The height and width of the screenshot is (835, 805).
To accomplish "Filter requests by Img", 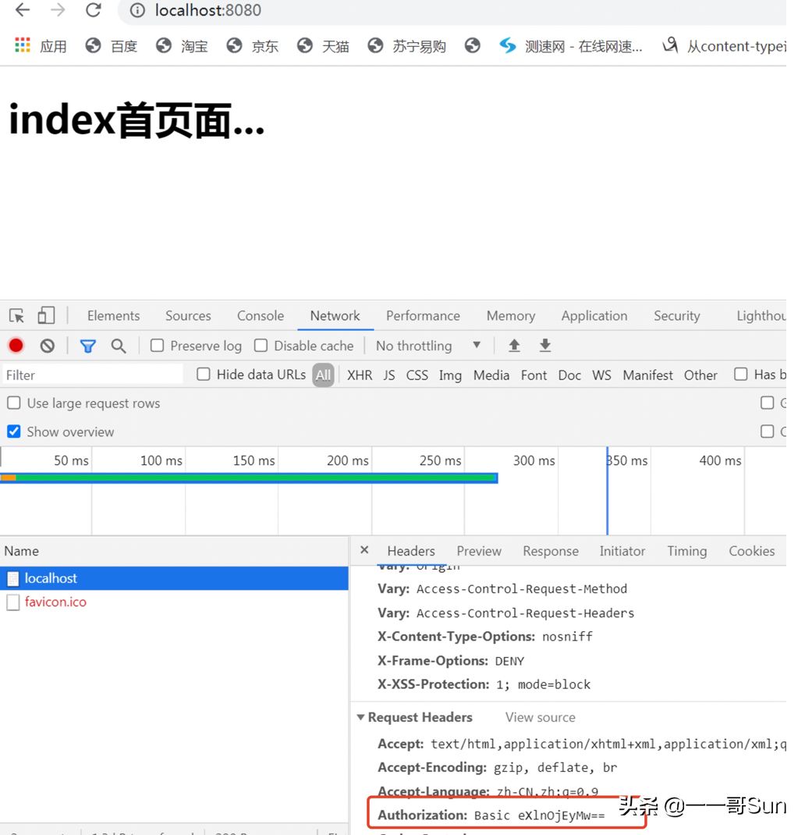I will 450,375.
